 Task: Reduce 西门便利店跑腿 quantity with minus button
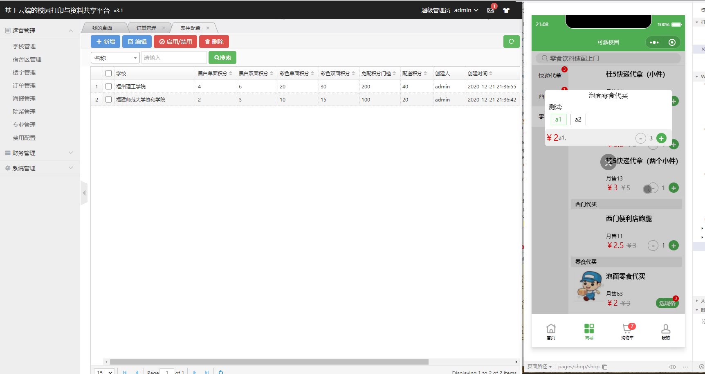(653, 246)
